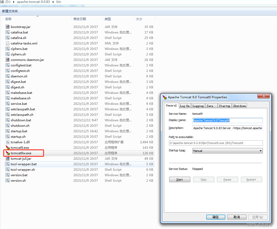Screen dimensions: 277x229
Task: Sort files by 大小 column
Action: pyautogui.click(x=139, y=19)
